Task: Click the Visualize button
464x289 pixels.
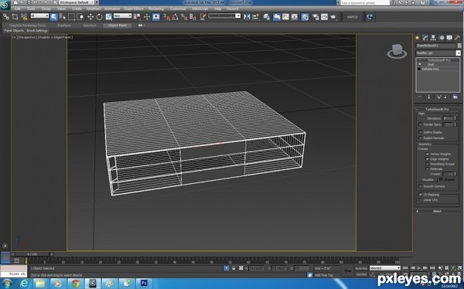Action: [428, 179]
